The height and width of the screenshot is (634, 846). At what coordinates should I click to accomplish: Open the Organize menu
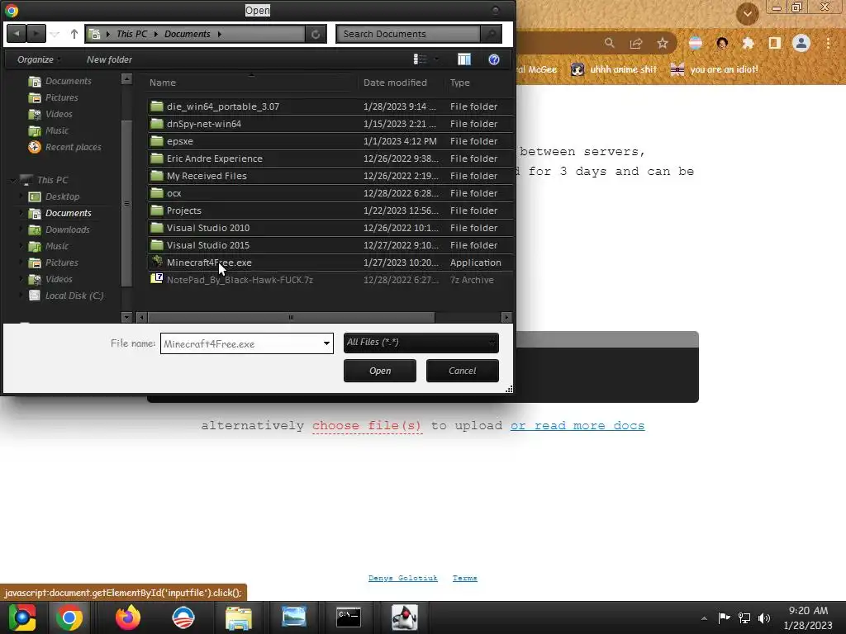click(x=38, y=59)
